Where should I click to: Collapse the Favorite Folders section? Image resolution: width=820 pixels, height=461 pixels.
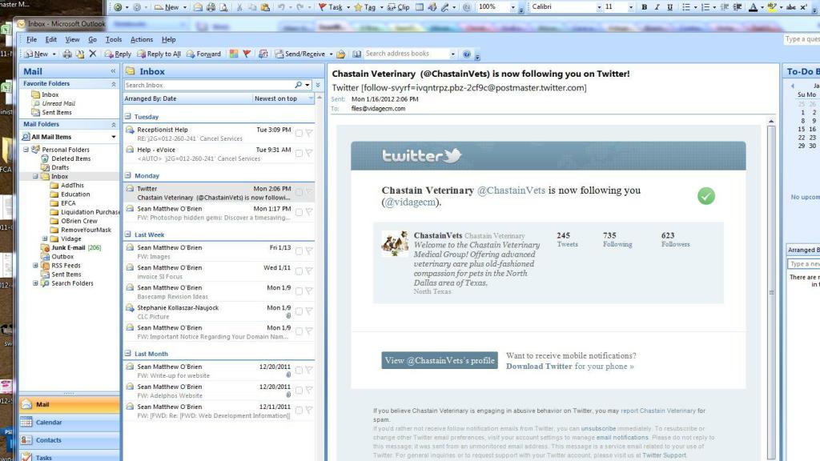tap(114, 83)
